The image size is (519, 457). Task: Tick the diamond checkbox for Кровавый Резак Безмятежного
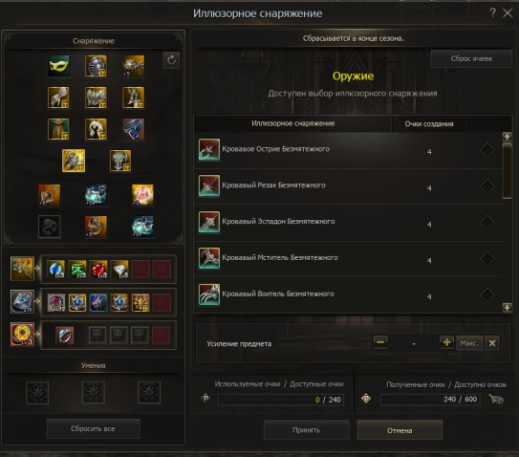pos(487,186)
